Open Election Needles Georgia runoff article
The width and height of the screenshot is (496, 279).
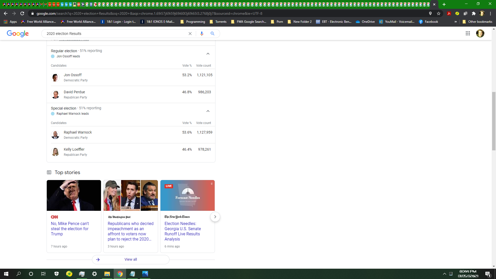coord(182,231)
